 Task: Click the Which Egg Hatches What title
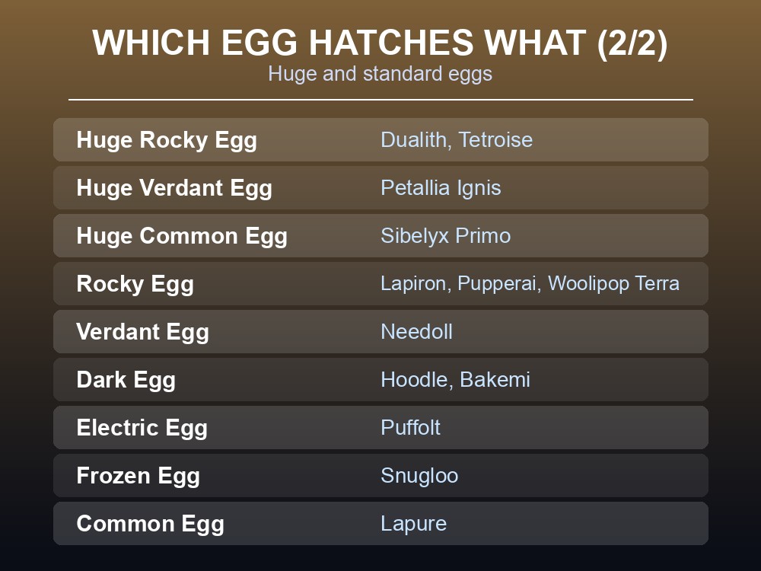(380, 43)
